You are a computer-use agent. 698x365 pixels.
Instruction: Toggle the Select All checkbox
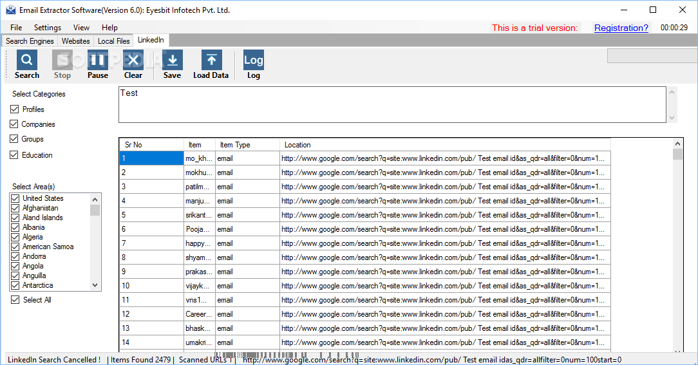pyautogui.click(x=15, y=300)
